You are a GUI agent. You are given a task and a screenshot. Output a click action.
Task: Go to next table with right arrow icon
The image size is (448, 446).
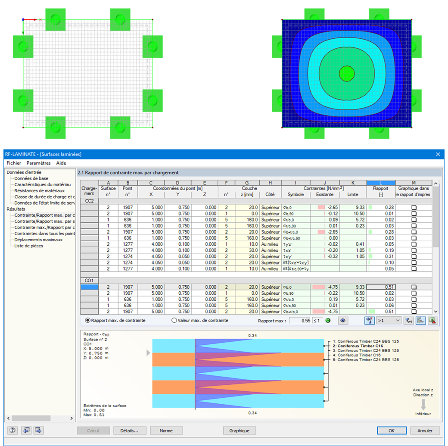pyautogui.click(x=38, y=430)
